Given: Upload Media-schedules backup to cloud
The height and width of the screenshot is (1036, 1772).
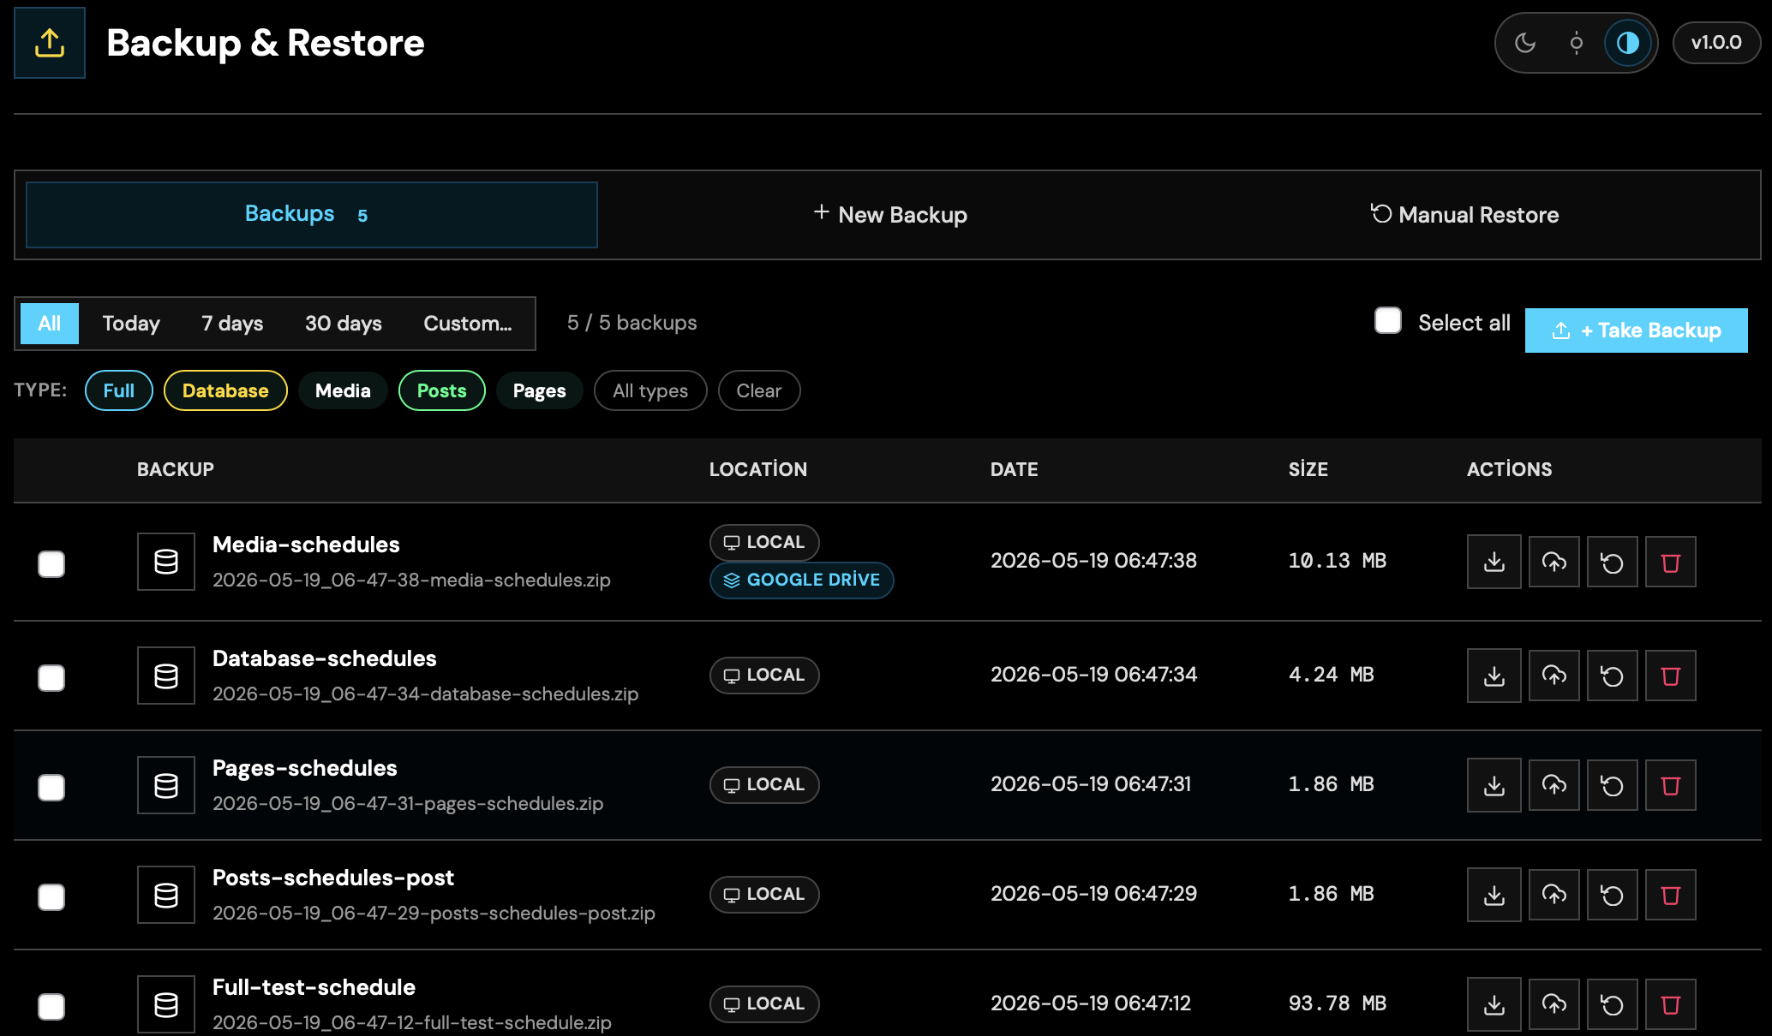Looking at the screenshot, I should click(1554, 562).
